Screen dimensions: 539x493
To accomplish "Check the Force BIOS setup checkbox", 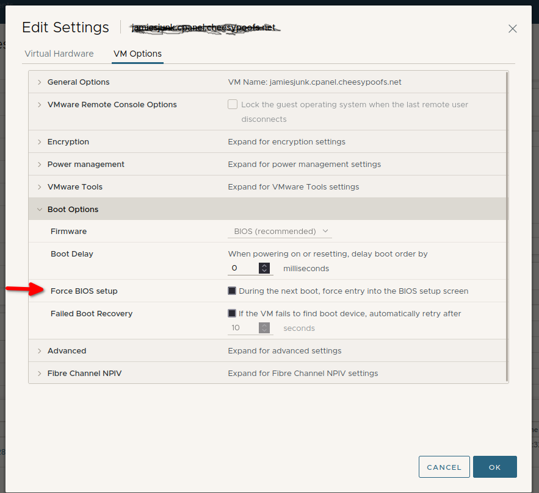I will tap(232, 291).
